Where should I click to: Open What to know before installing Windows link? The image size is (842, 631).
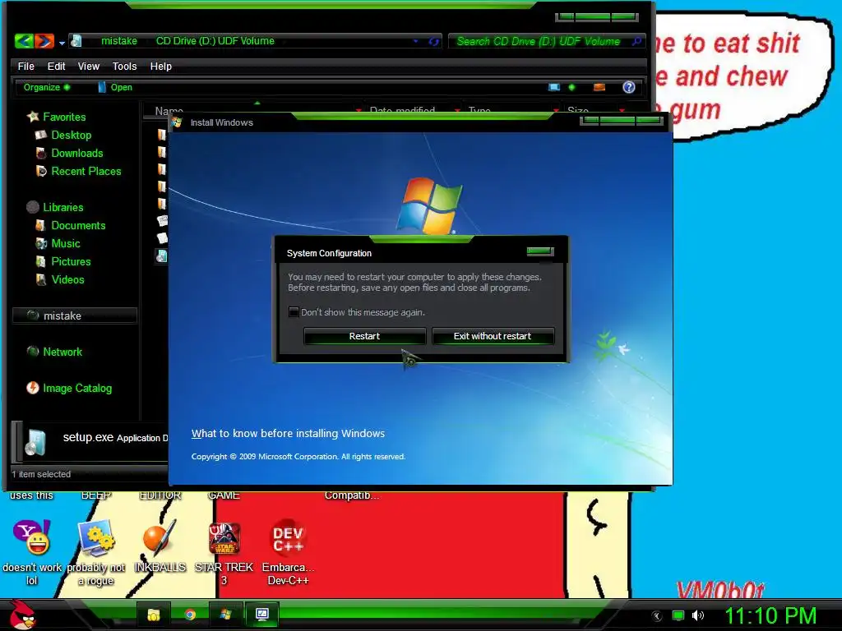click(288, 434)
